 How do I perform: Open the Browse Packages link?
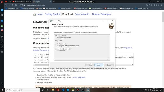coord(101,14)
